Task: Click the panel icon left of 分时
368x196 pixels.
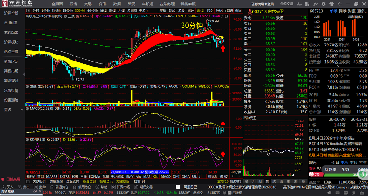Action: click(28, 11)
